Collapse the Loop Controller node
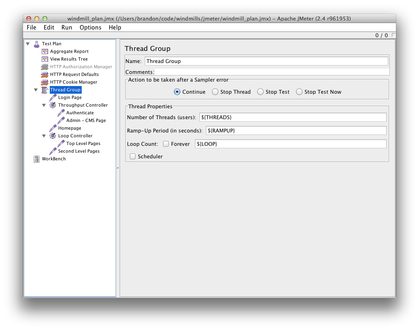Screen dimensions: 419x330 click(44, 136)
